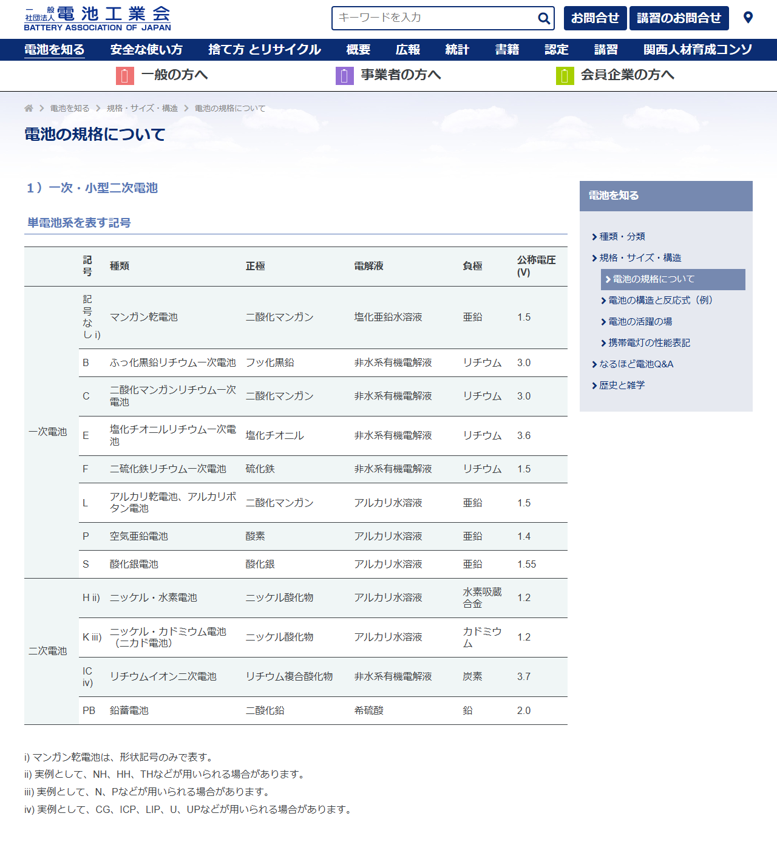This screenshot has width=777, height=850.
Task: Open the map location pin icon
Action: pos(748,18)
